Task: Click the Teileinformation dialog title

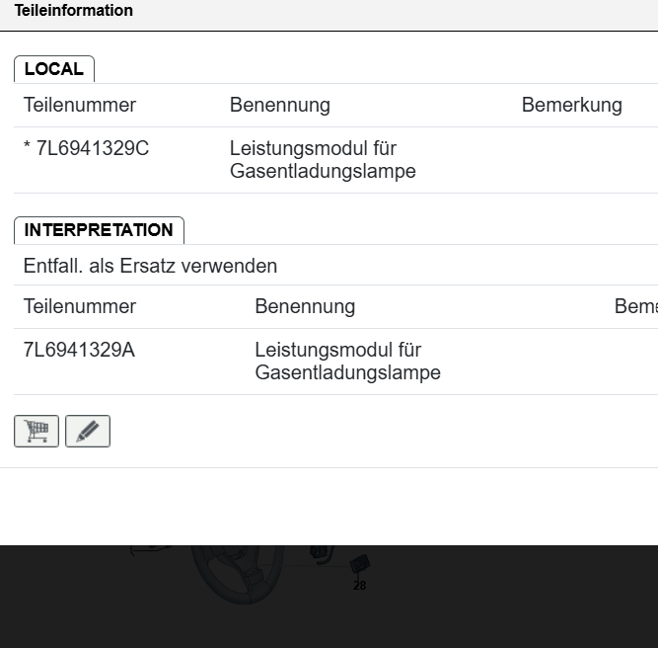Action: [x=74, y=11]
